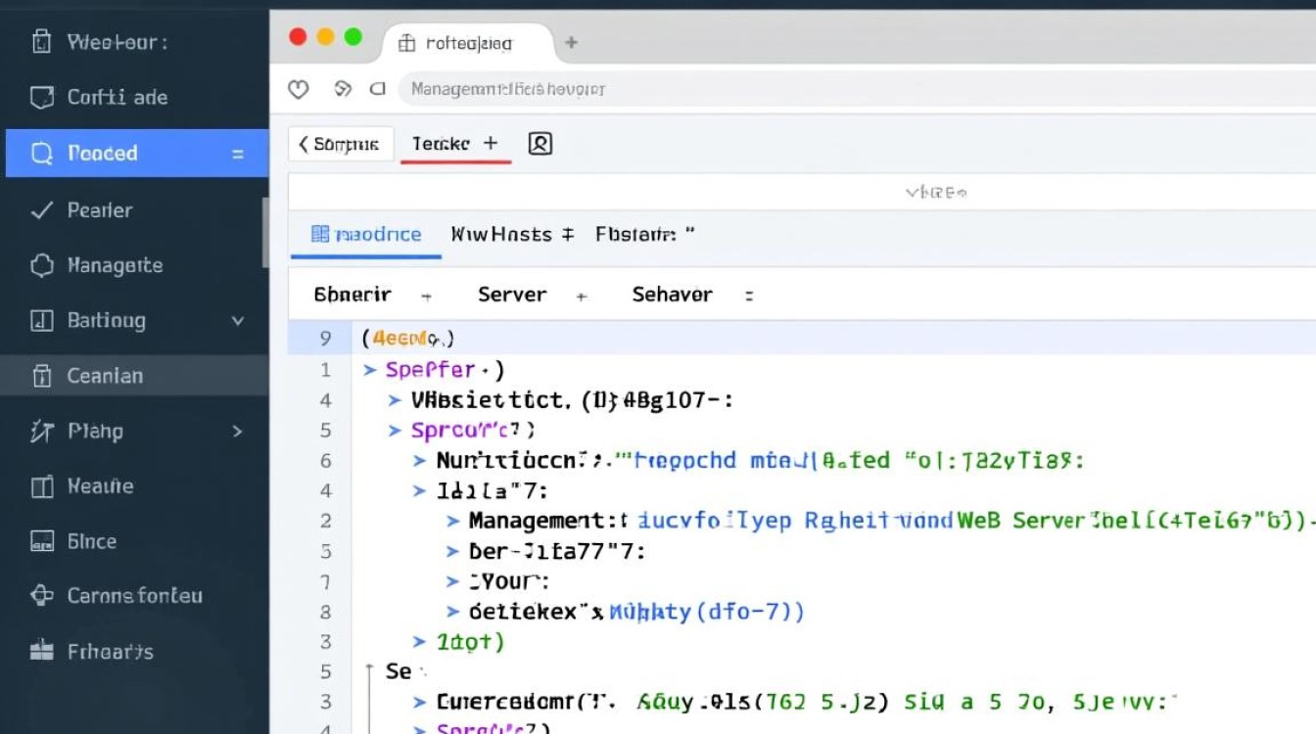Screen dimensions: 1316x734
Task: Click the Server column header
Action: (511, 295)
